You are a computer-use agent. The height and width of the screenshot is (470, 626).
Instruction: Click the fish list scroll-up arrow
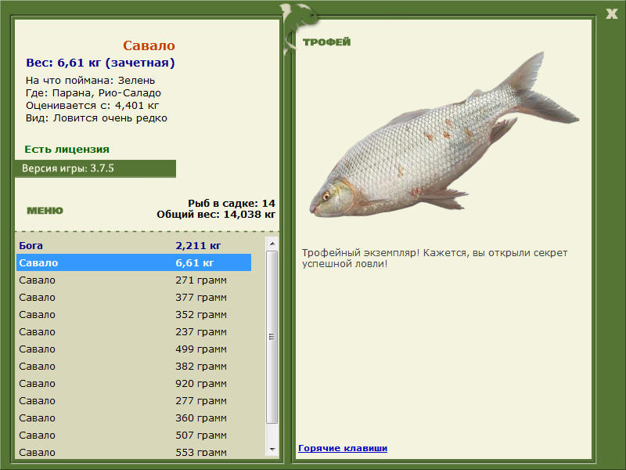pyautogui.click(x=272, y=244)
